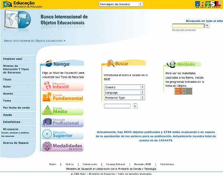The image size is (223, 175).
Task: Open the Manuales BIOE footer link
Action: pyautogui.click(x=143, y=164)
